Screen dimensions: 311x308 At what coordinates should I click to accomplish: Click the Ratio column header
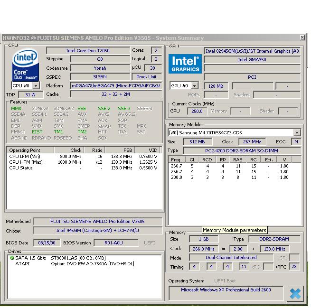pos(94,150)
